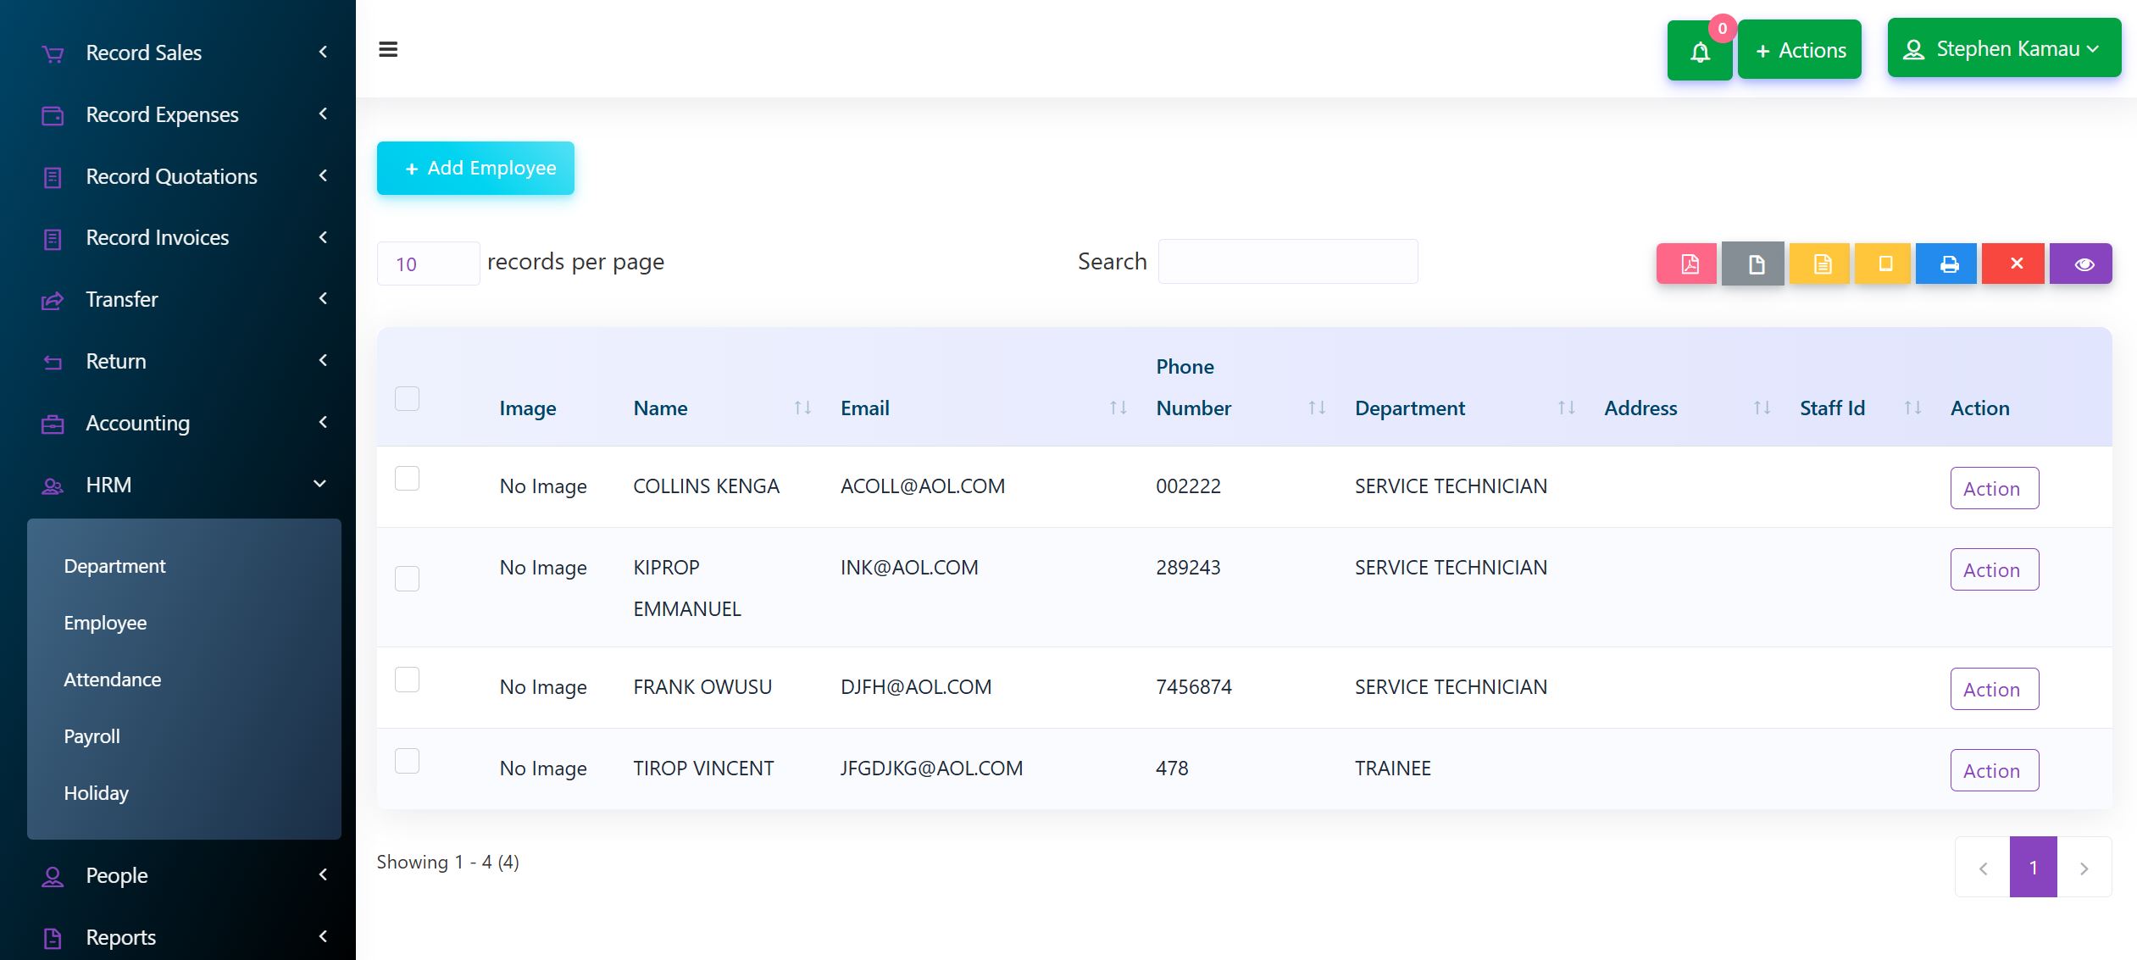Select the TIROP VINCENT row checkbox
Viewport: 2137px width, 960px height.
[x=407, y=761]
